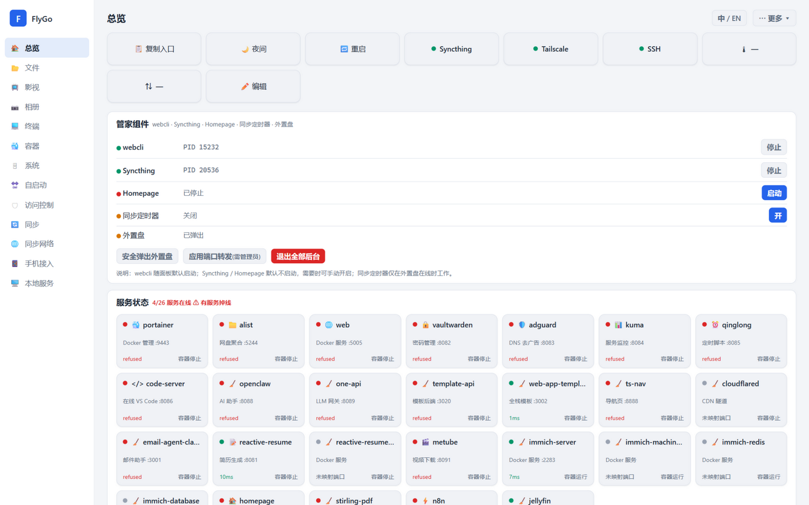
Task: Click the 手机接入 phone icon
Action: point(15,264)
